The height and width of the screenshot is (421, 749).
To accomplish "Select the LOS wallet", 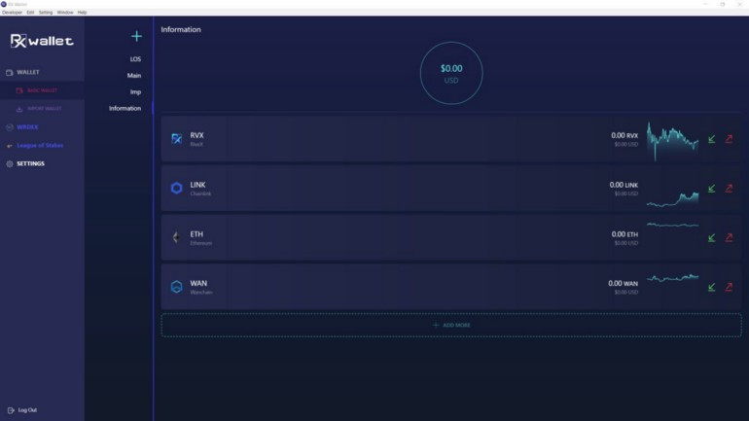I will tap(135, 59).
